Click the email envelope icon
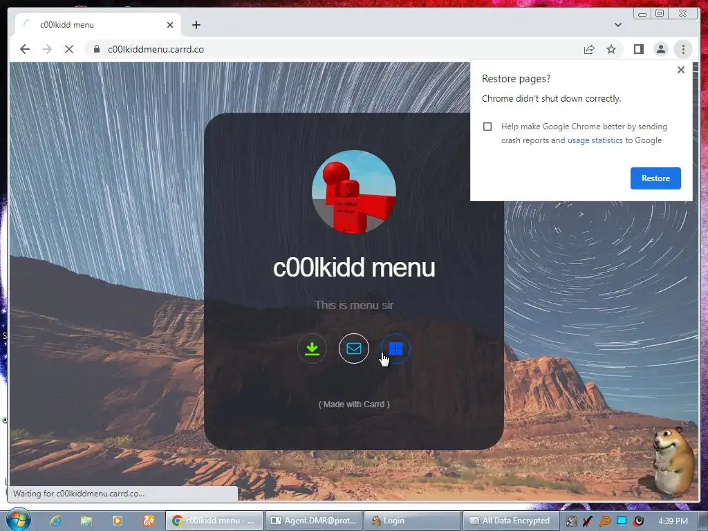 pyautogui.click(x=354, y=348)
